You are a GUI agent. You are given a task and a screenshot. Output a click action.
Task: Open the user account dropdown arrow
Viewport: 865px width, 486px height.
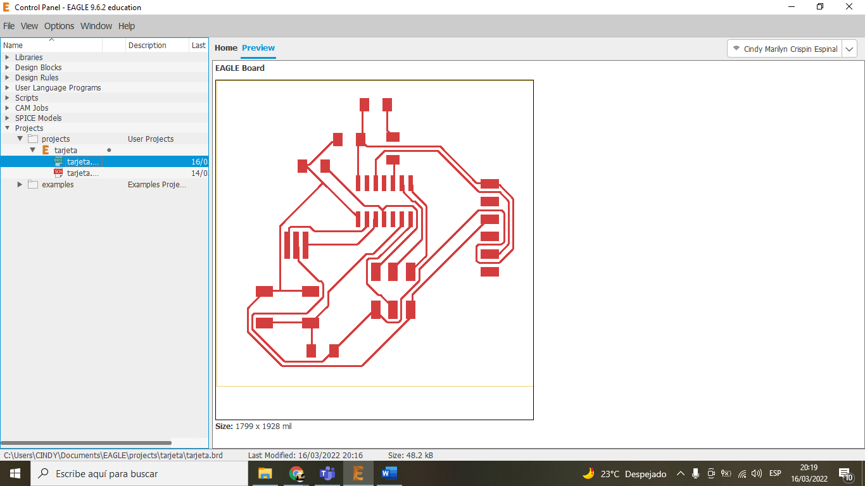tap(850, 49)
